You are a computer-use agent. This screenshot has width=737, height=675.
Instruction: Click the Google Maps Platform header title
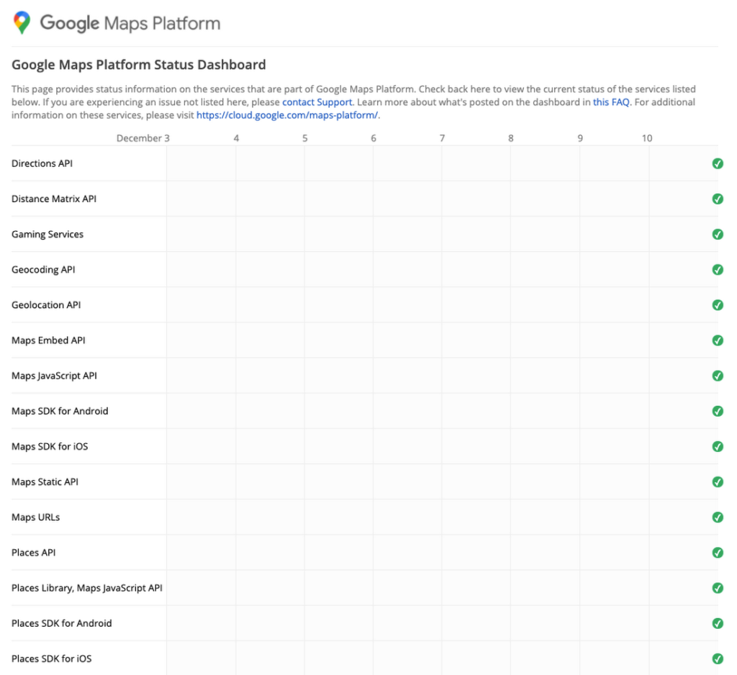coord(130,24)
